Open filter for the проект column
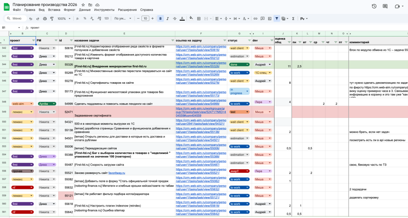Screen dimensions: 408x218 tap(33, 41)
